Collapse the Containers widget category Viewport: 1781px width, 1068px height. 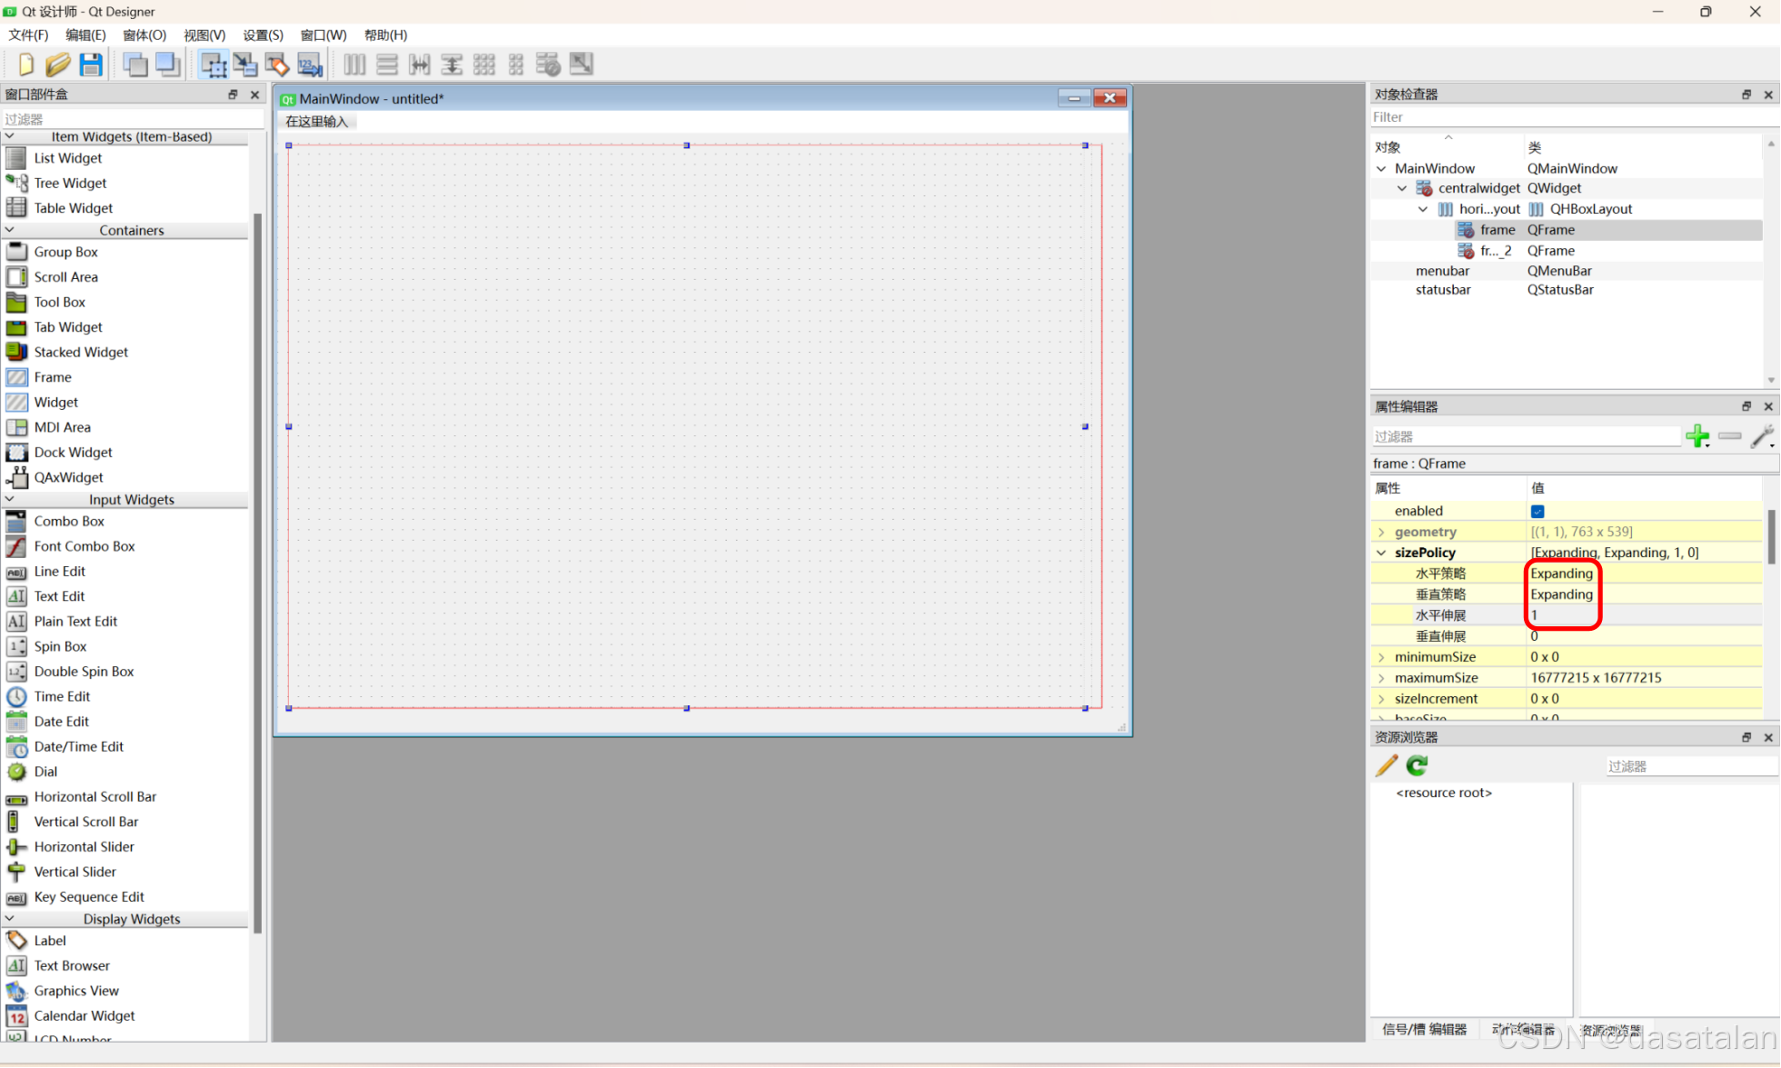pyautogui.click(x=10, y=230)
